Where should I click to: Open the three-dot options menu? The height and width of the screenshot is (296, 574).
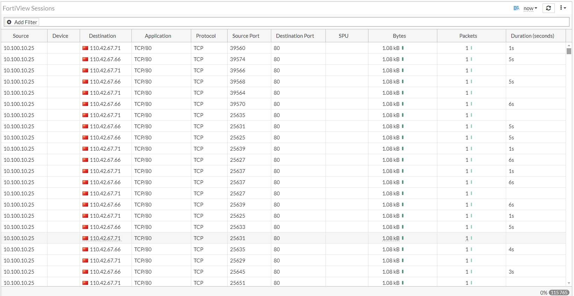[563, 8]
